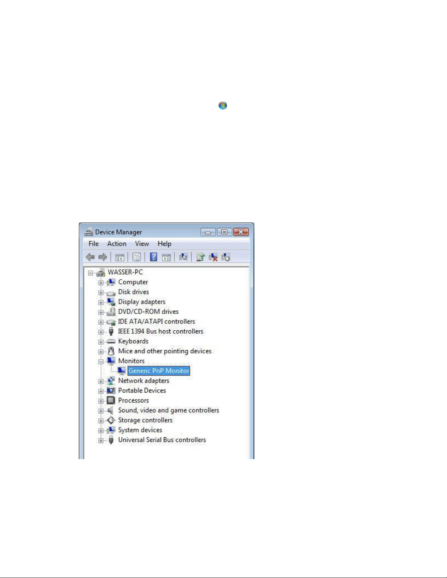Click the Universal Serial Bus controllers plug icon
The height and width of the screenshot is (578, 447).
[111, 440]
